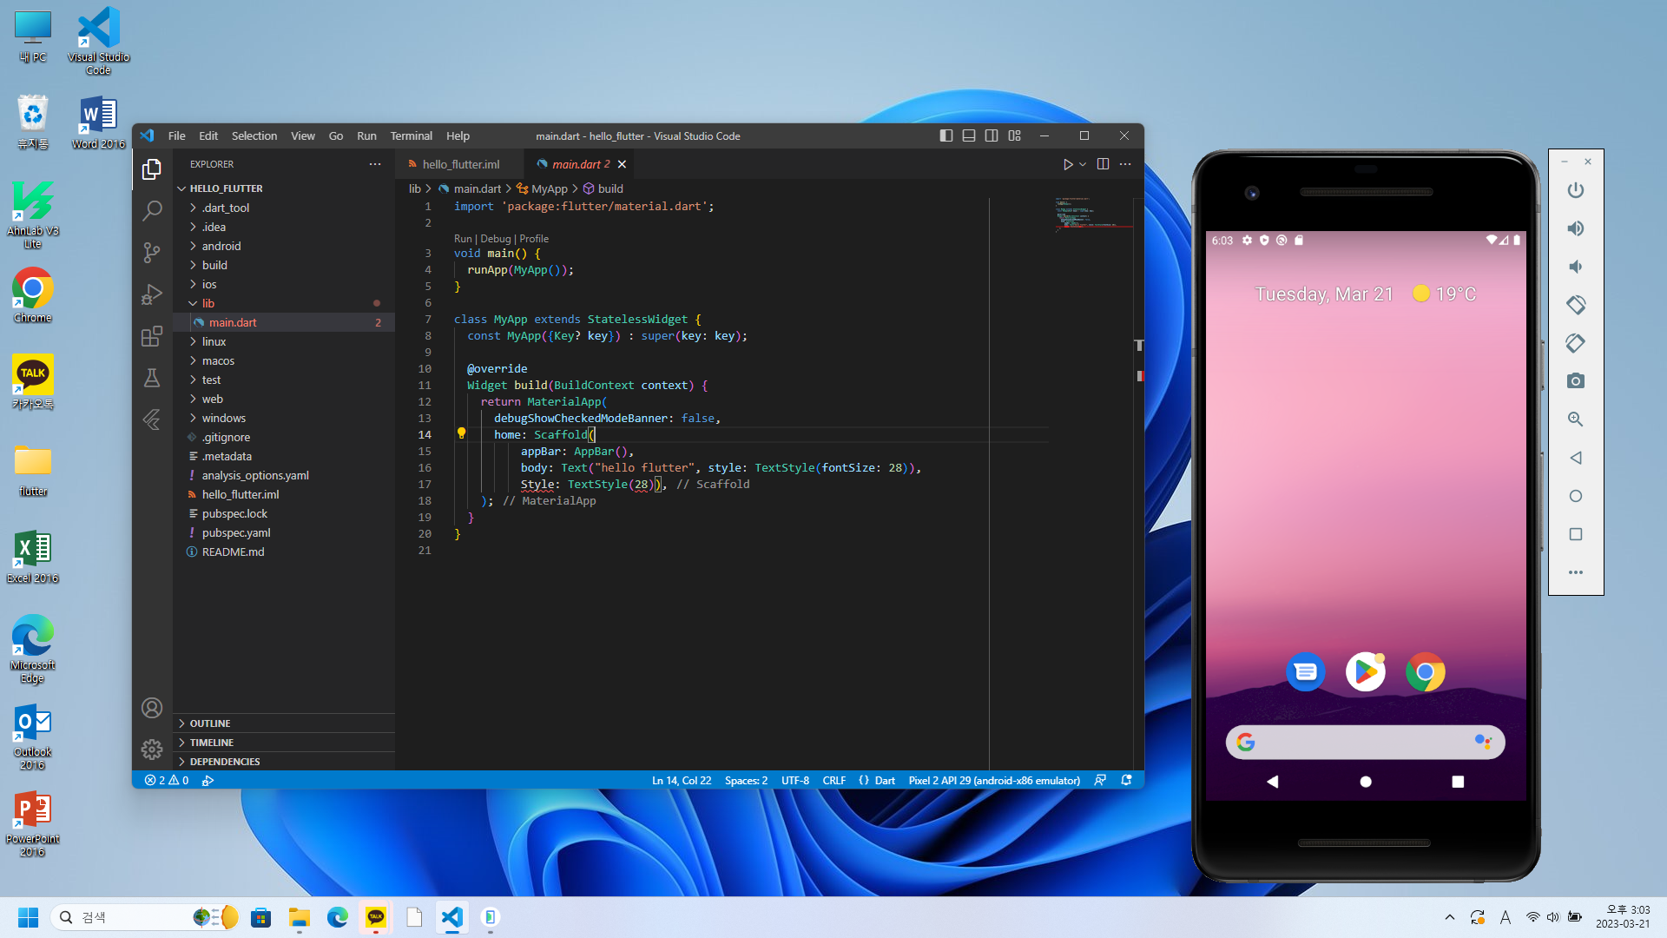Expand the TIMELINE section
This screenshot has height=938, width=1667.
(x=284, y=743)
